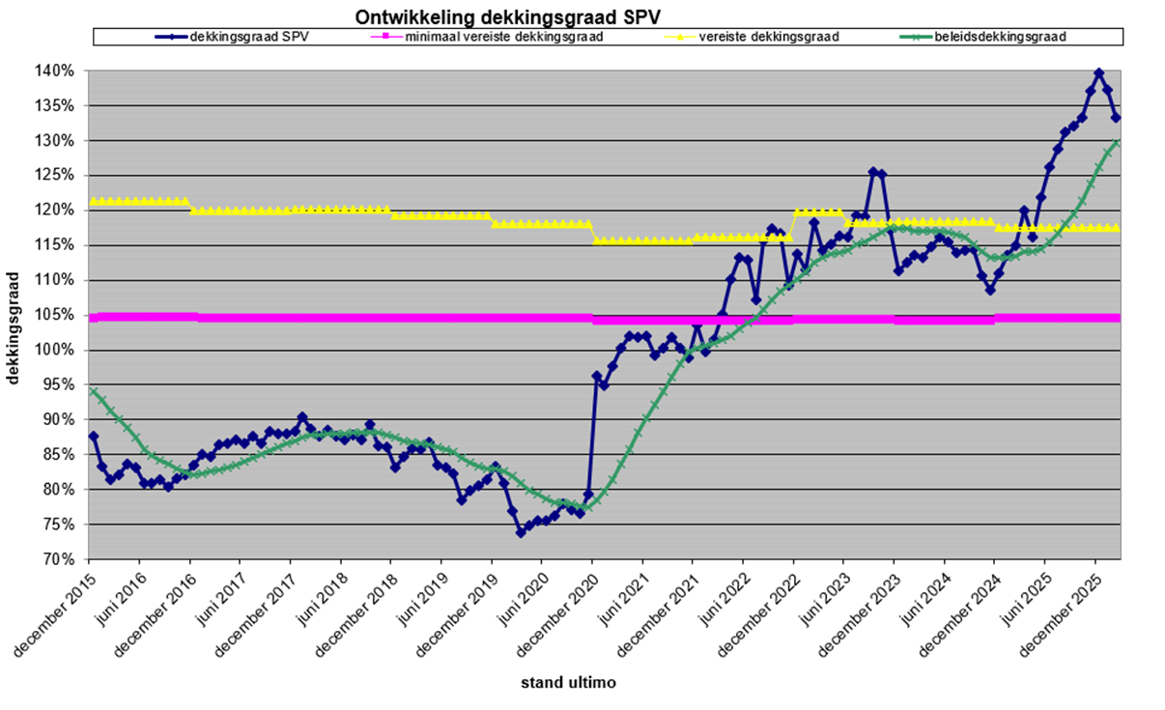Click the yellow vereiste dekkingsgraad legend marker
Viewport: 1165px width, 710px height.
[x=686, y=37]
